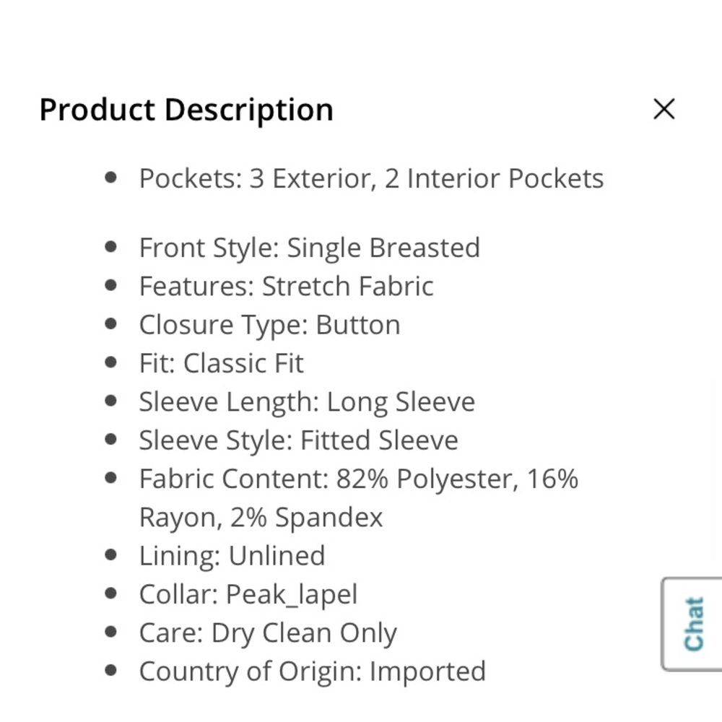Image resolution: width=722 pixels, height=722 pixels.
Task: Click the bullet beside Pockets entry
Action: (x=110, y=178)
